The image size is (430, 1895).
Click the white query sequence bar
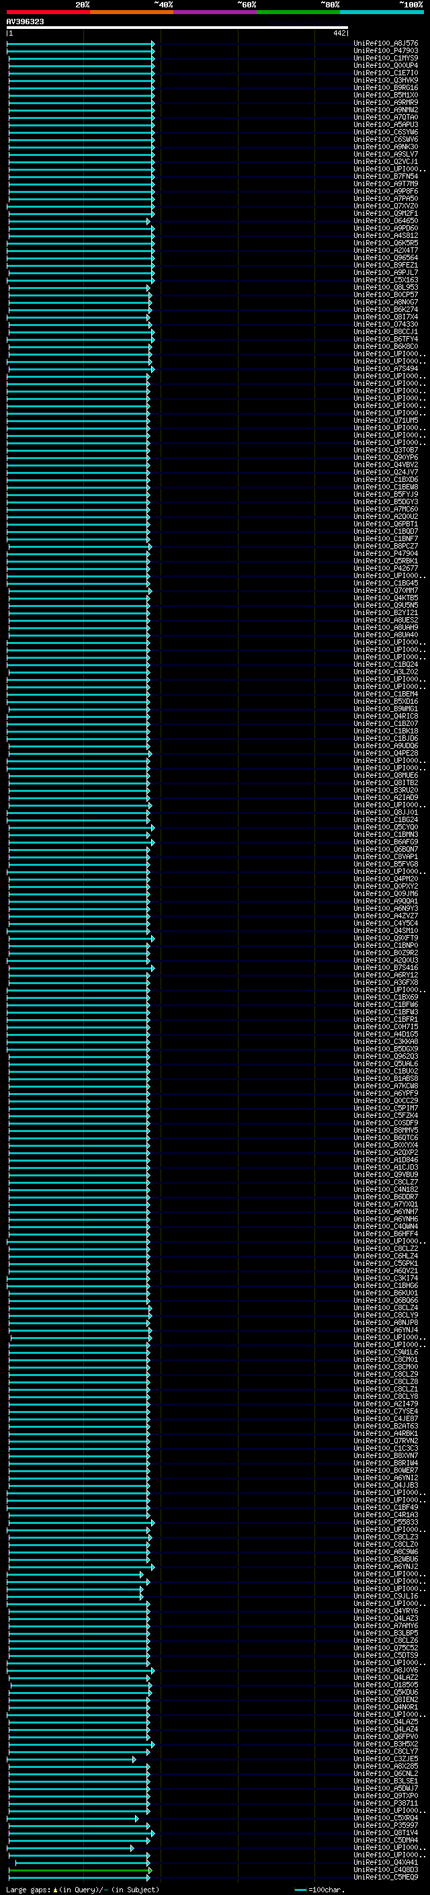(x=177, y=27)
